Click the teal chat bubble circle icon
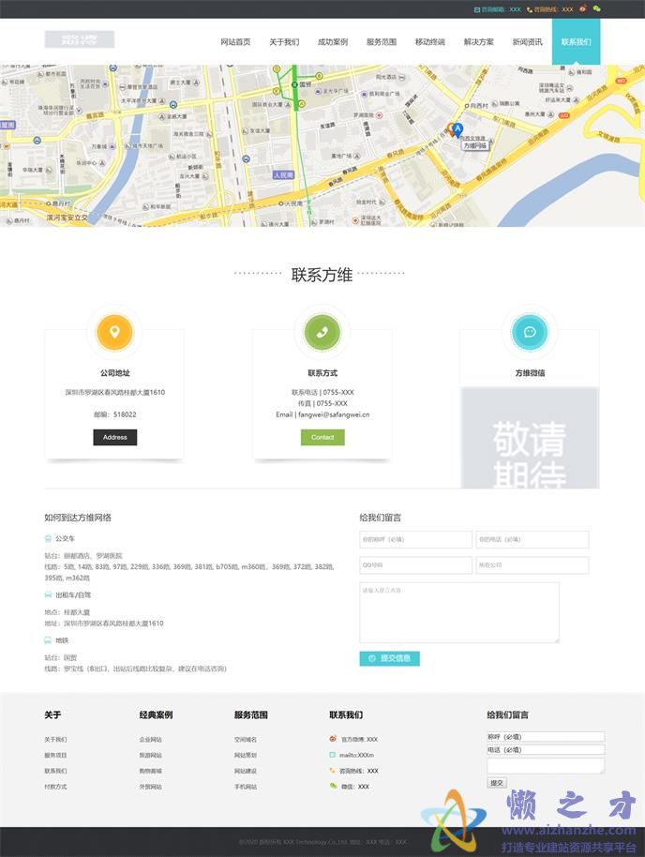The image size is (645, 857). click(x=530, y=332)
